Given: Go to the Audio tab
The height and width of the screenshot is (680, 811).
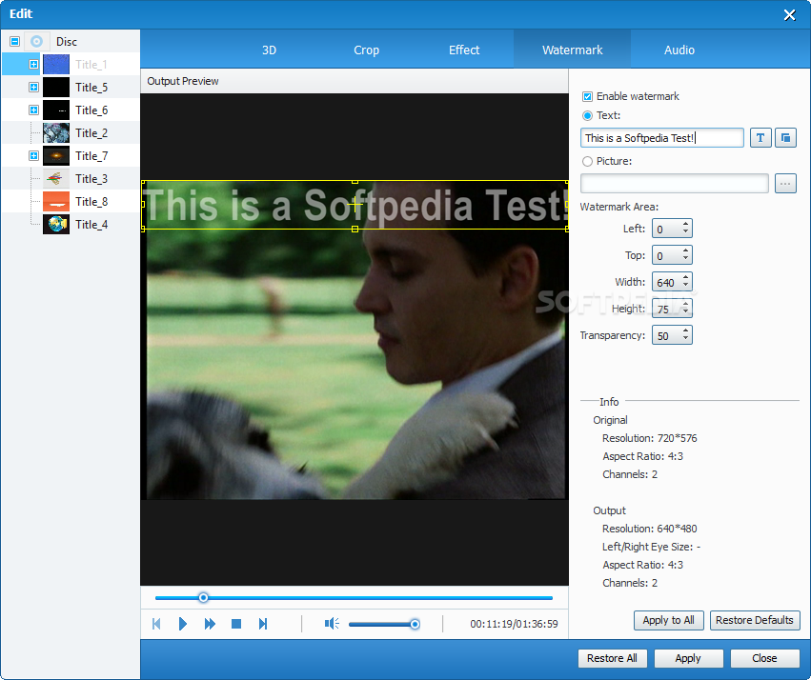Looking at the screenshot, I should (x=679, y=50).
